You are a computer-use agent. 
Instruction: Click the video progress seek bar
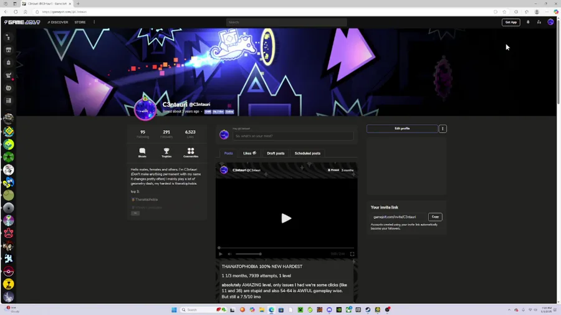[286, 248]
